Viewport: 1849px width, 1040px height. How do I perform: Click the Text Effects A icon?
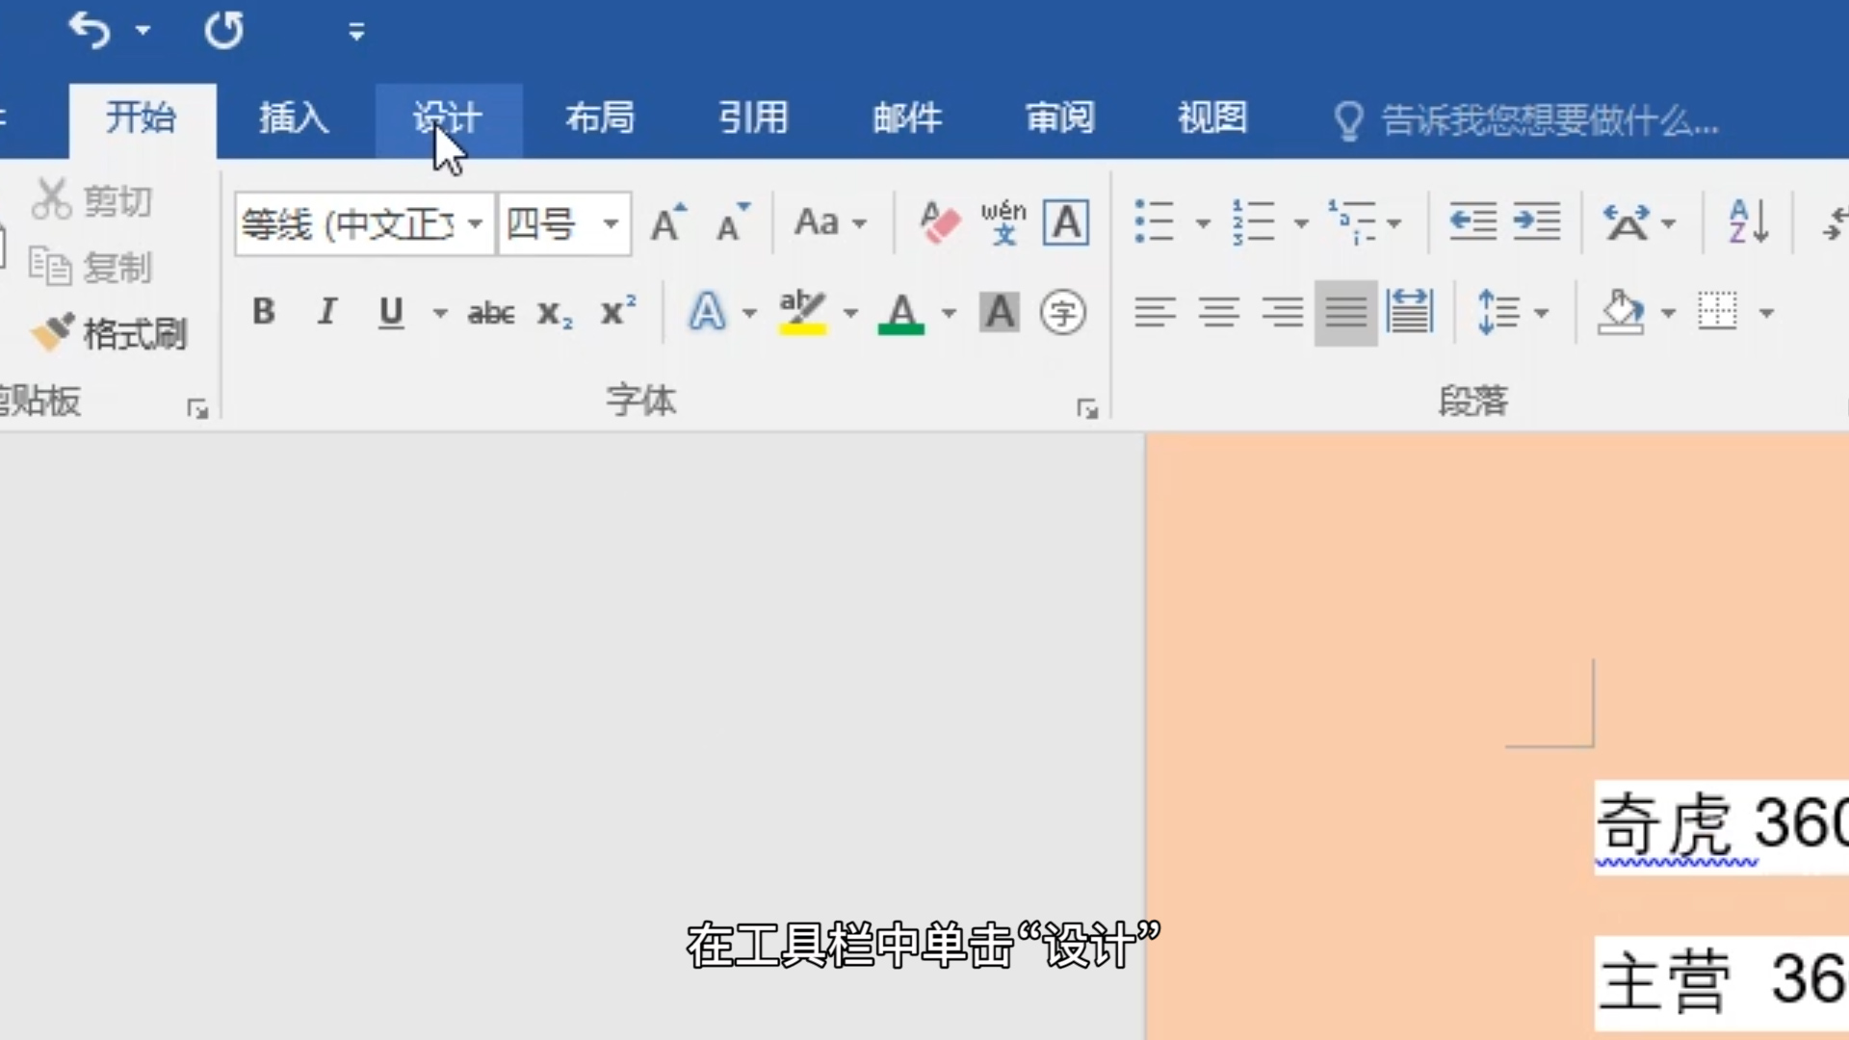click(x=708, y=312)
